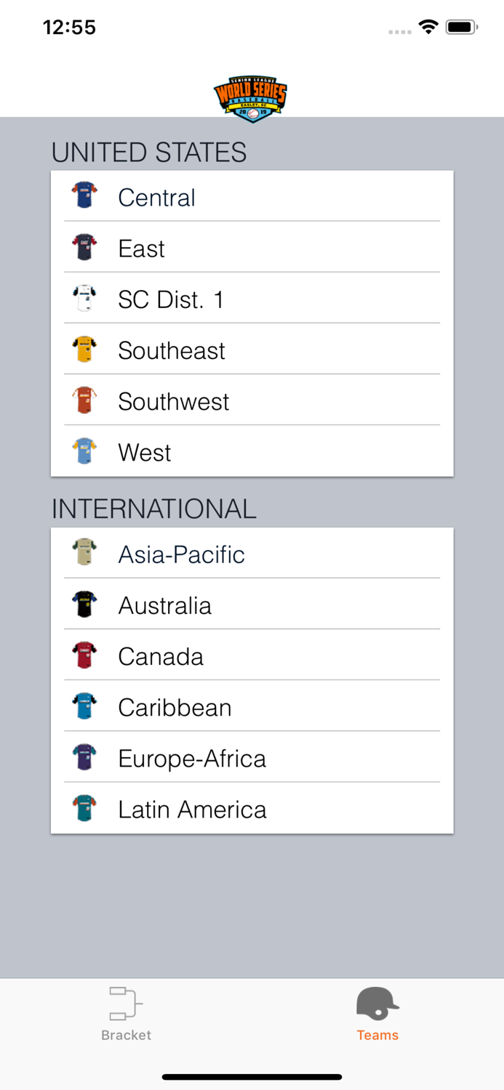Open the Asia-Pacific team
Viewport: 504px width, 1090px height.
point(182,554)
